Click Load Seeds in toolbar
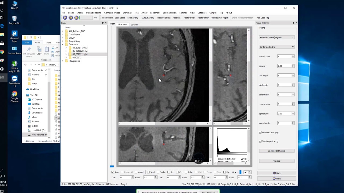This screenshot has height=193, width=344. click(120, 18)
